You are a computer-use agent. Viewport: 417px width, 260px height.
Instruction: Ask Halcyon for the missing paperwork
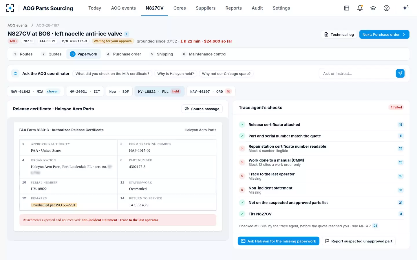click(279, 241)
